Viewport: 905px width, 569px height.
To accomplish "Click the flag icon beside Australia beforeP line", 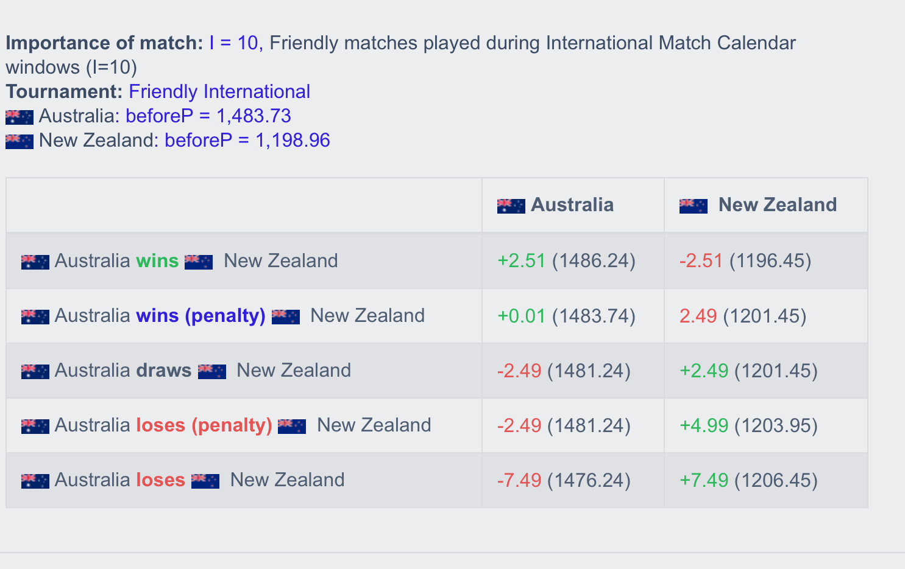I will (x=20, y=117).
